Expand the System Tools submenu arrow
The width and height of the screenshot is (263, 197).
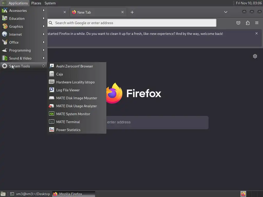click(x=44, y=66)
